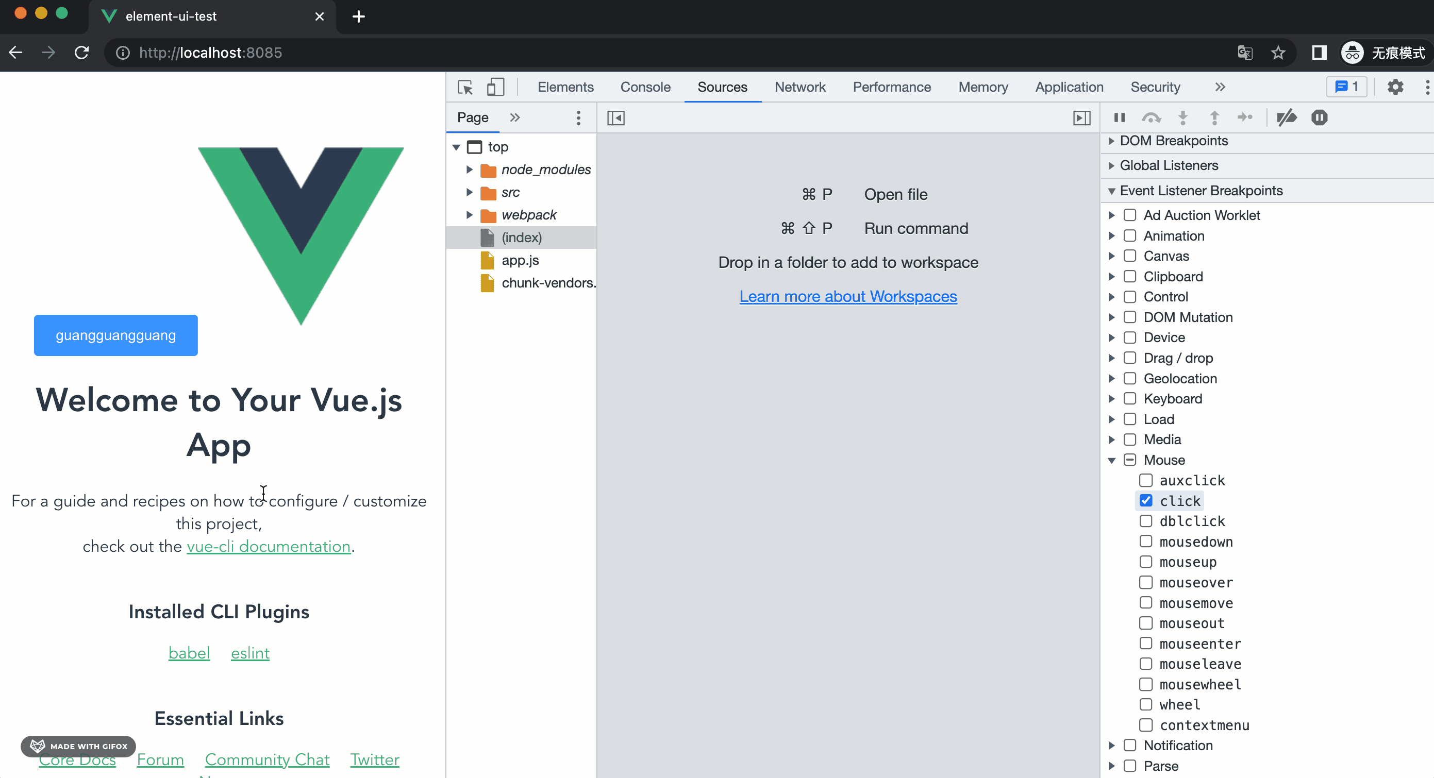Viewport: 1434px width, 778px height.
Task: Switch to the Console tab
Action: 645,88
